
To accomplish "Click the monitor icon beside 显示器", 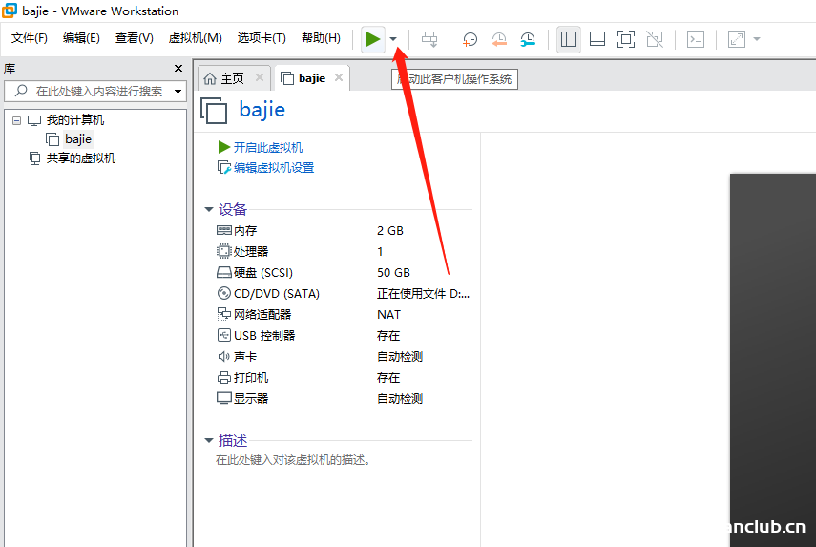I will [223, 398].
